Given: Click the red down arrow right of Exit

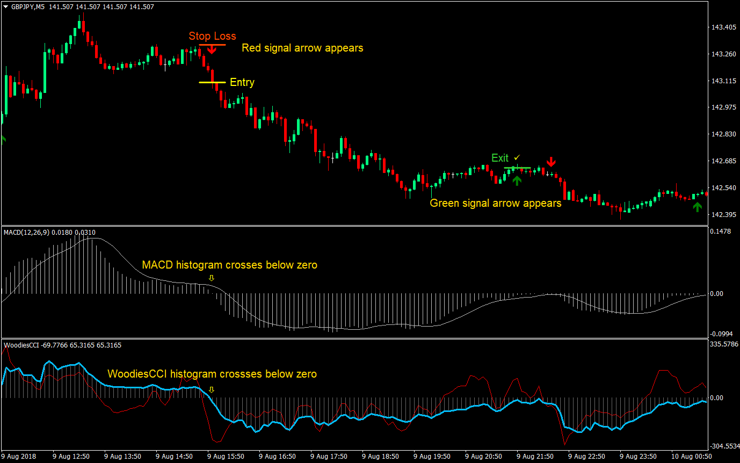Looking at the screenshot, I should [552, 161].
